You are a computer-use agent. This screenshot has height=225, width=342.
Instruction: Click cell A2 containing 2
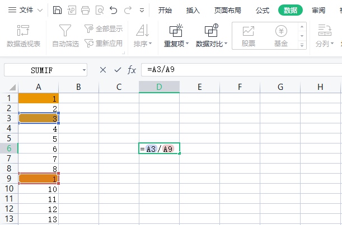point(39,108)
